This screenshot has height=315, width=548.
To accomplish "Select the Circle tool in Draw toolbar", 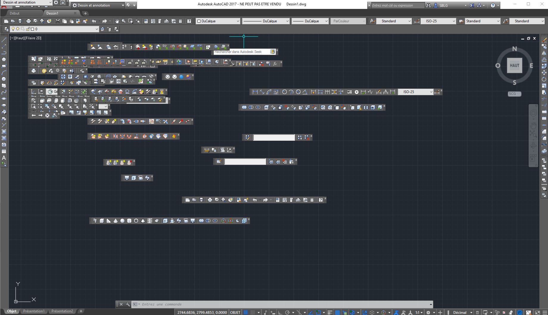I will point(4,79).
